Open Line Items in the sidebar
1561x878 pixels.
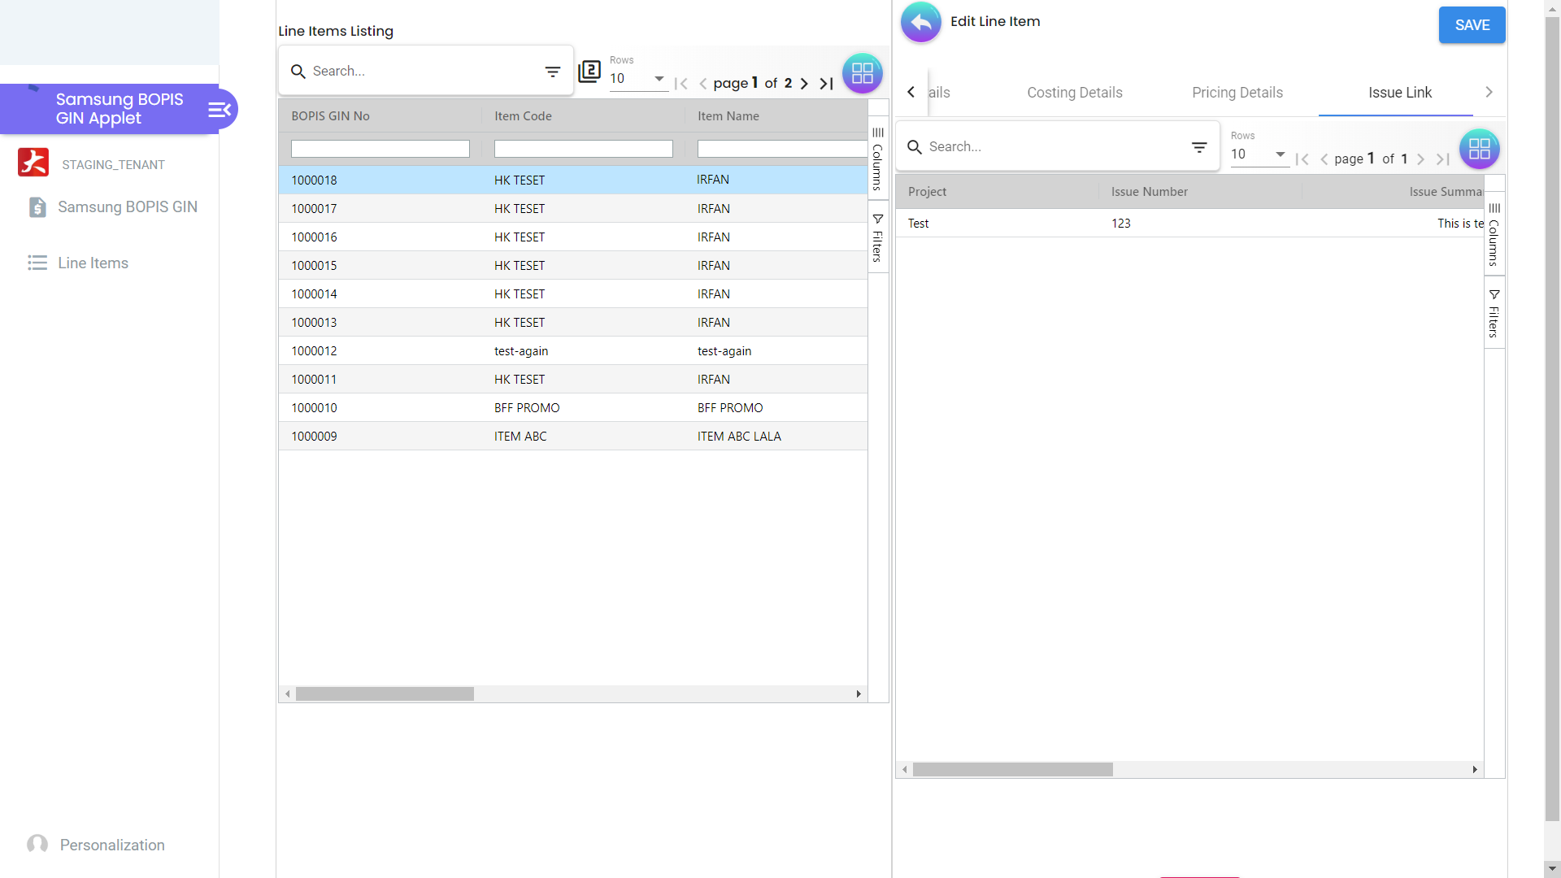[93, 263]
